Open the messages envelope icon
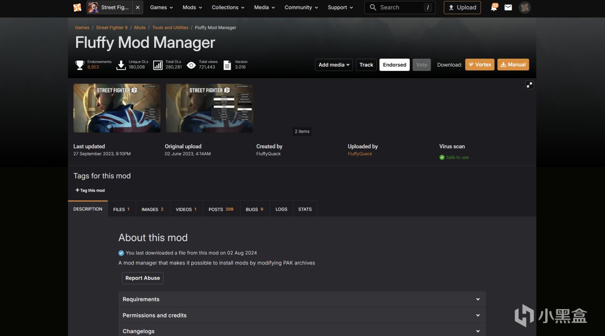 508,8
